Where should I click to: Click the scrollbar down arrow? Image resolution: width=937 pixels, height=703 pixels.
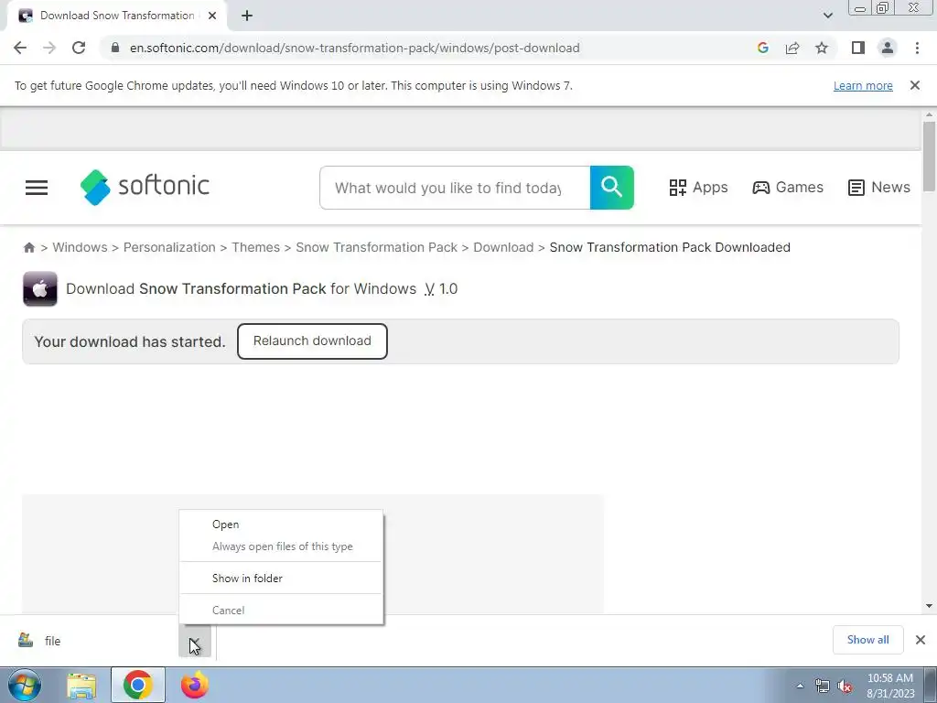coord(929,606)
